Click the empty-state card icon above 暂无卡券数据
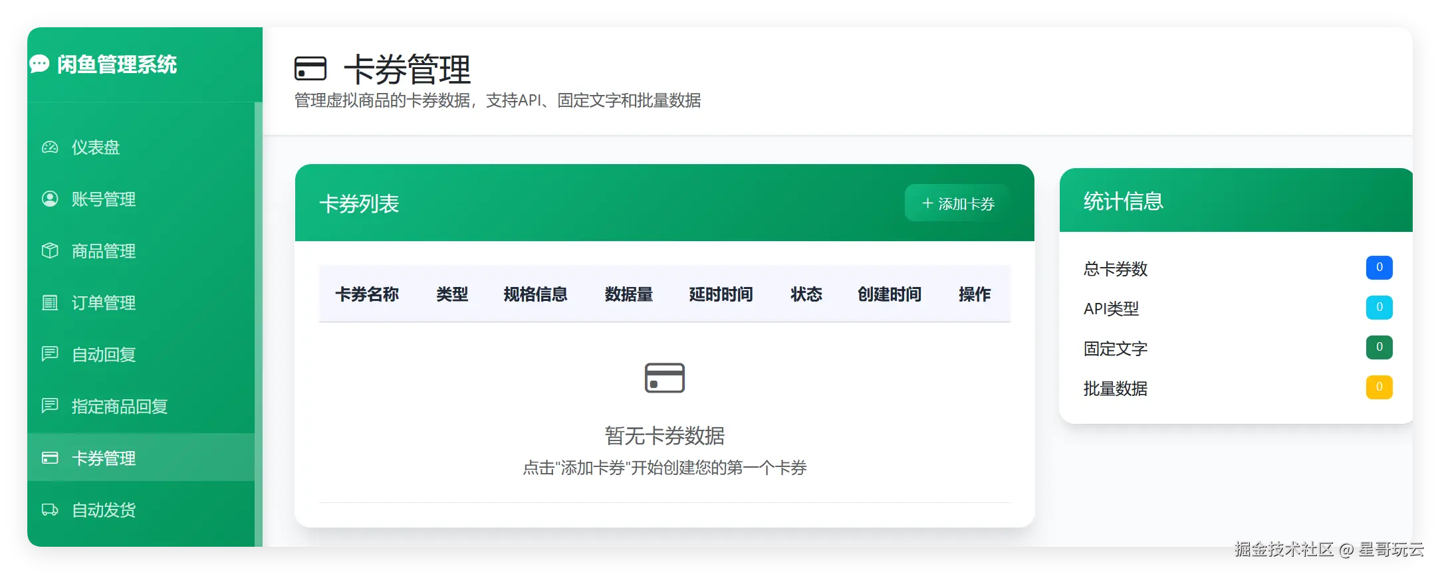 tap(665, 378)
